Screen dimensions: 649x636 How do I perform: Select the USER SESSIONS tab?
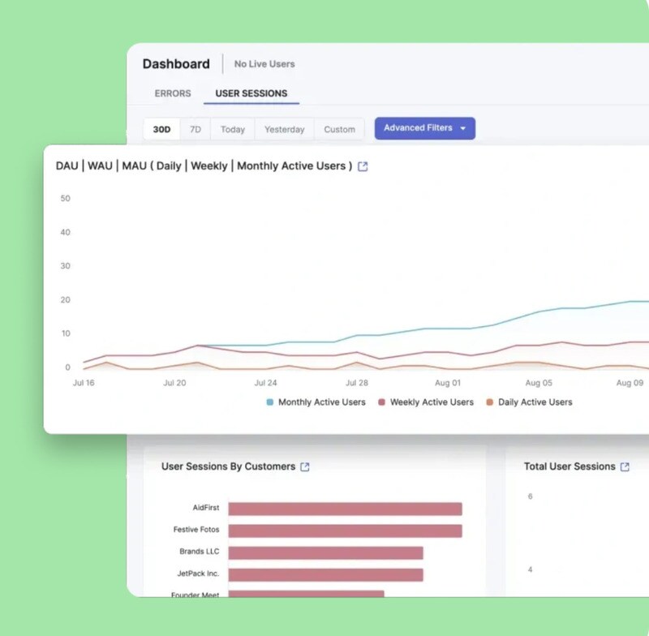pyautogui.click(x=251, y=93)
